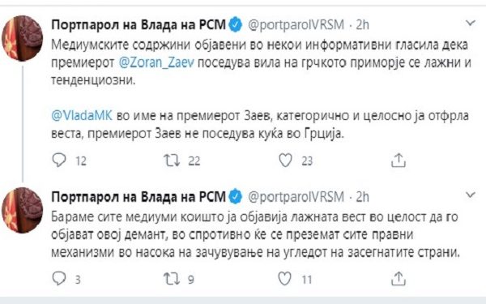
Task: Click verified badge in second tweet header
Action: coord(236,196)
